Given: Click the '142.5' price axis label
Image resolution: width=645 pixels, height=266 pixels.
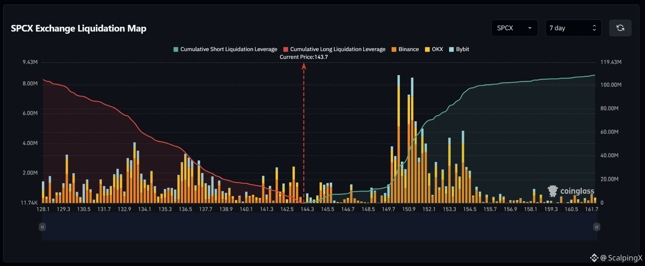Looking at the screenshot, I should [x=287, y=209].
